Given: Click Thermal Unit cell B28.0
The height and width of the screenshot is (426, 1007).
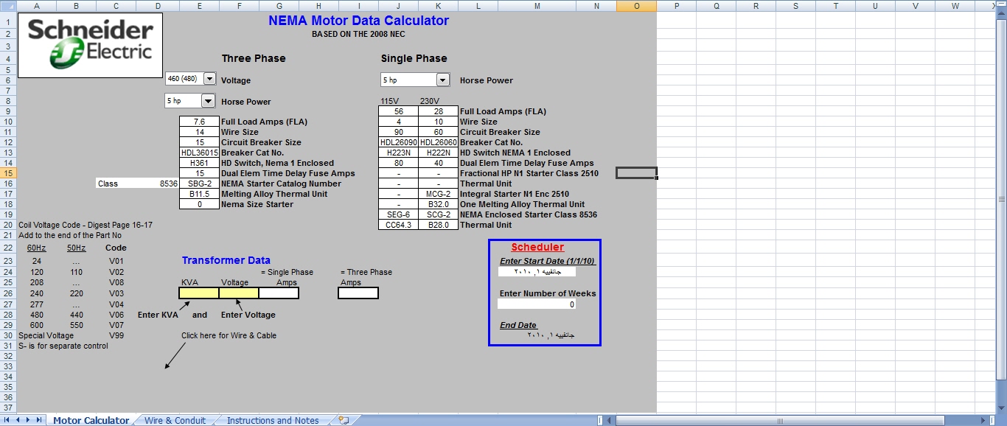Looking at the screenshot, I should pyautogui.click(x=438, y=225).
